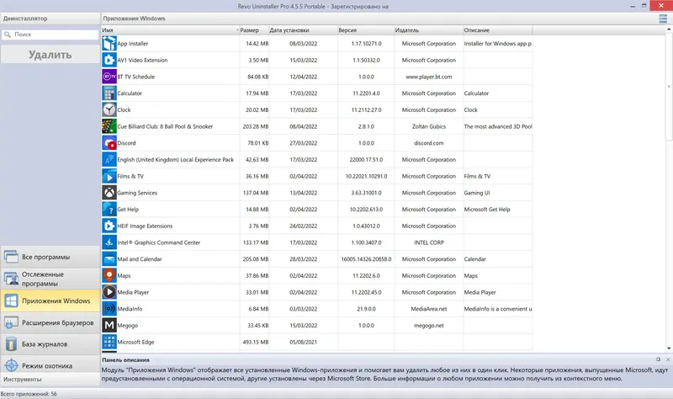Select the Megogo app icon
Viewport: 673px width, 399px height.
[109, 325]
